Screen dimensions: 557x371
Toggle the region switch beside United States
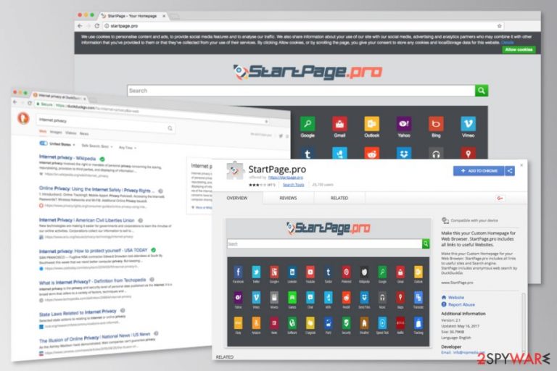coord(44,143)
